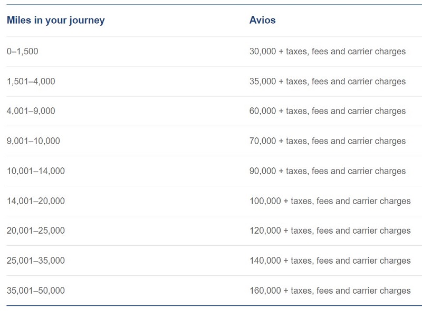Select the 1,501–4,000 miles cell
This screenshot has width=422, height=311.
coord(31,81)
